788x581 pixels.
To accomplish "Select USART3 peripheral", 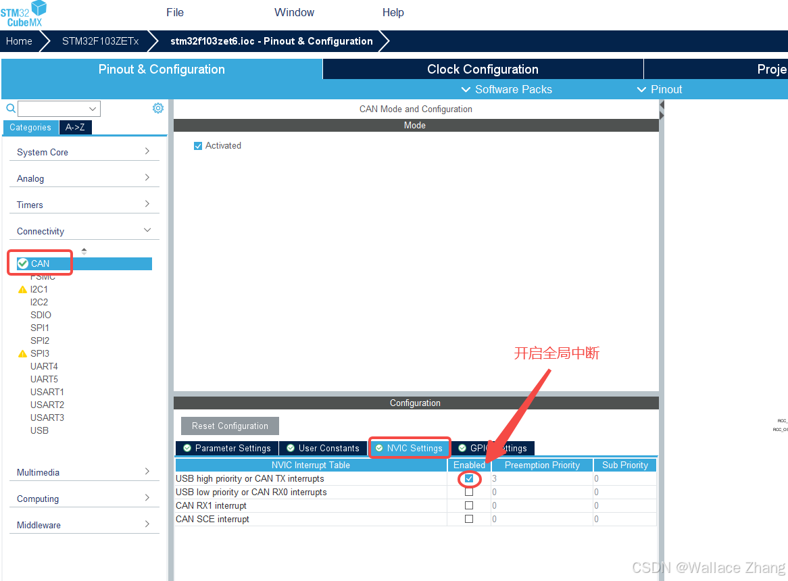I will [x=47, y=418].
